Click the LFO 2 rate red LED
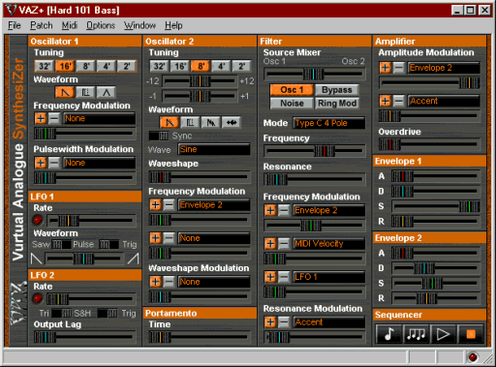Image resolution: width=496 pixels, height=367 pixels. pyautogui.click(x=38, y=298)
